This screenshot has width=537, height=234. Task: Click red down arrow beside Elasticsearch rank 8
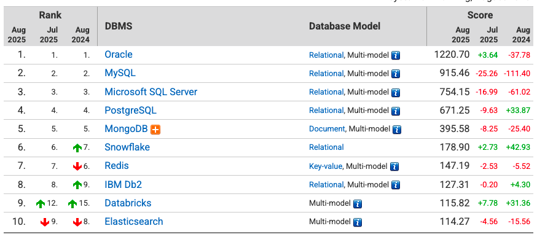tap(77, 222)
